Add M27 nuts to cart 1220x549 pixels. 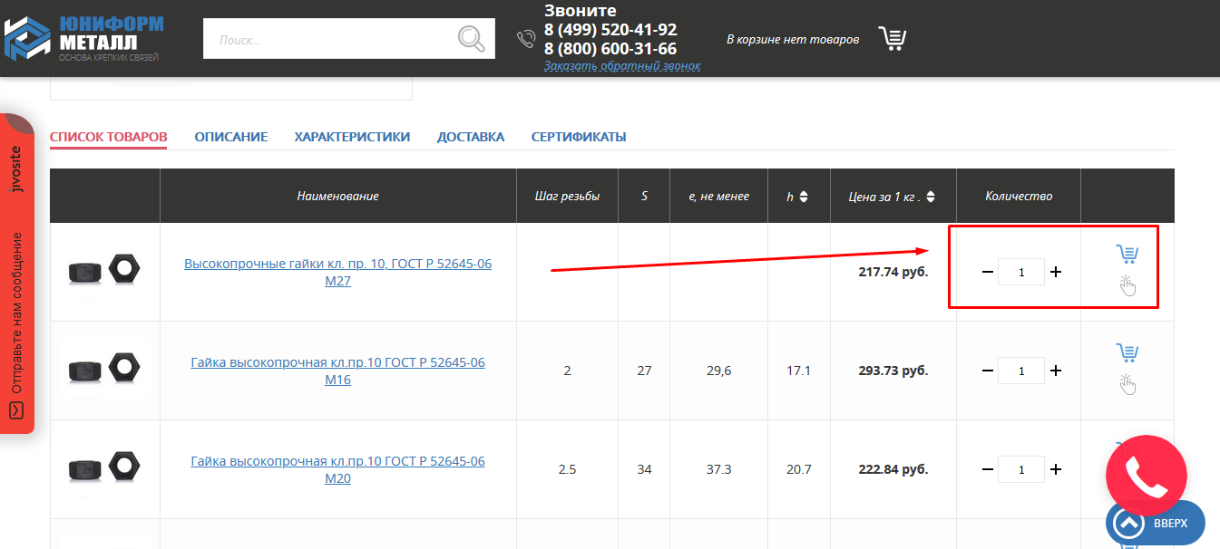point(1127,254)
